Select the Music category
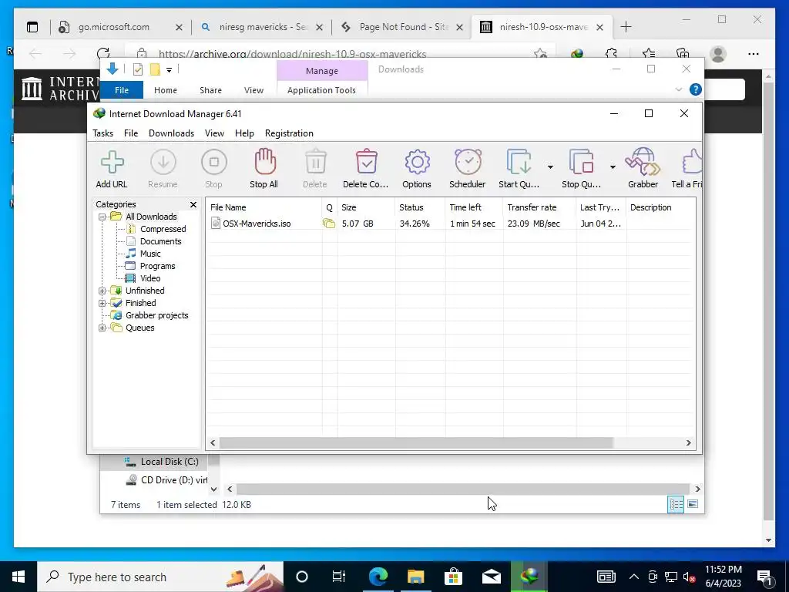The width and height of the screenshot is (789, 592). 150,254
